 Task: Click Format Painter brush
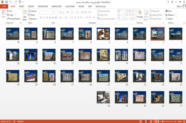pyautogui.click(x=13, y=19)
